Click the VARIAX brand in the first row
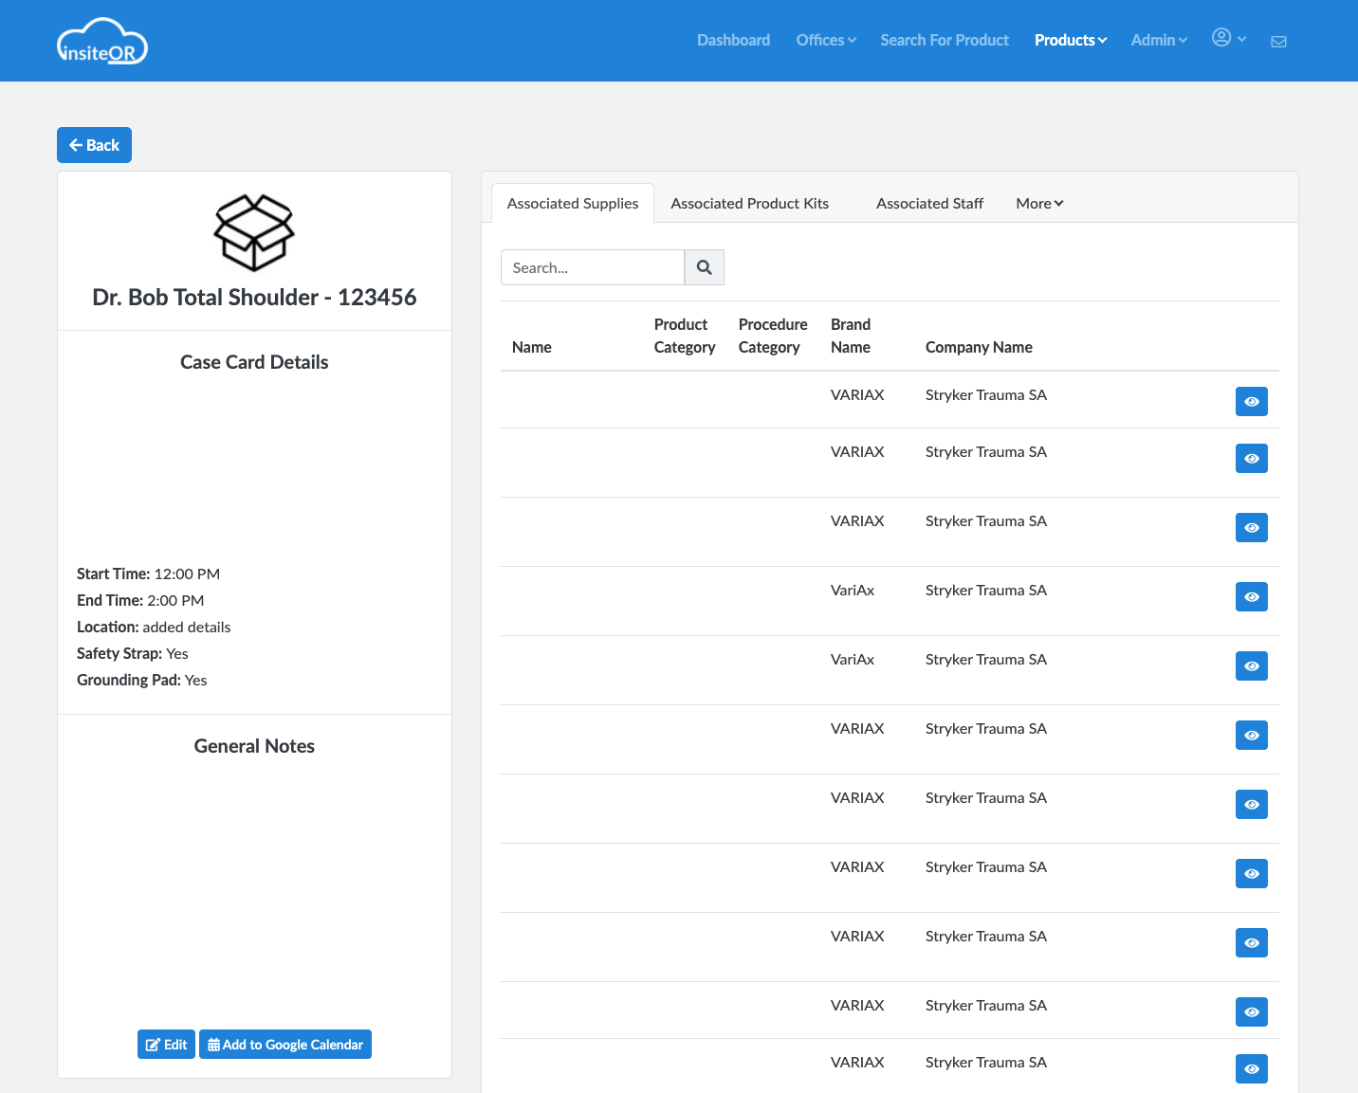Image resolution: width=1358 pixels, height=1093 pixels. pyautogui.click(x=857, y=395)
